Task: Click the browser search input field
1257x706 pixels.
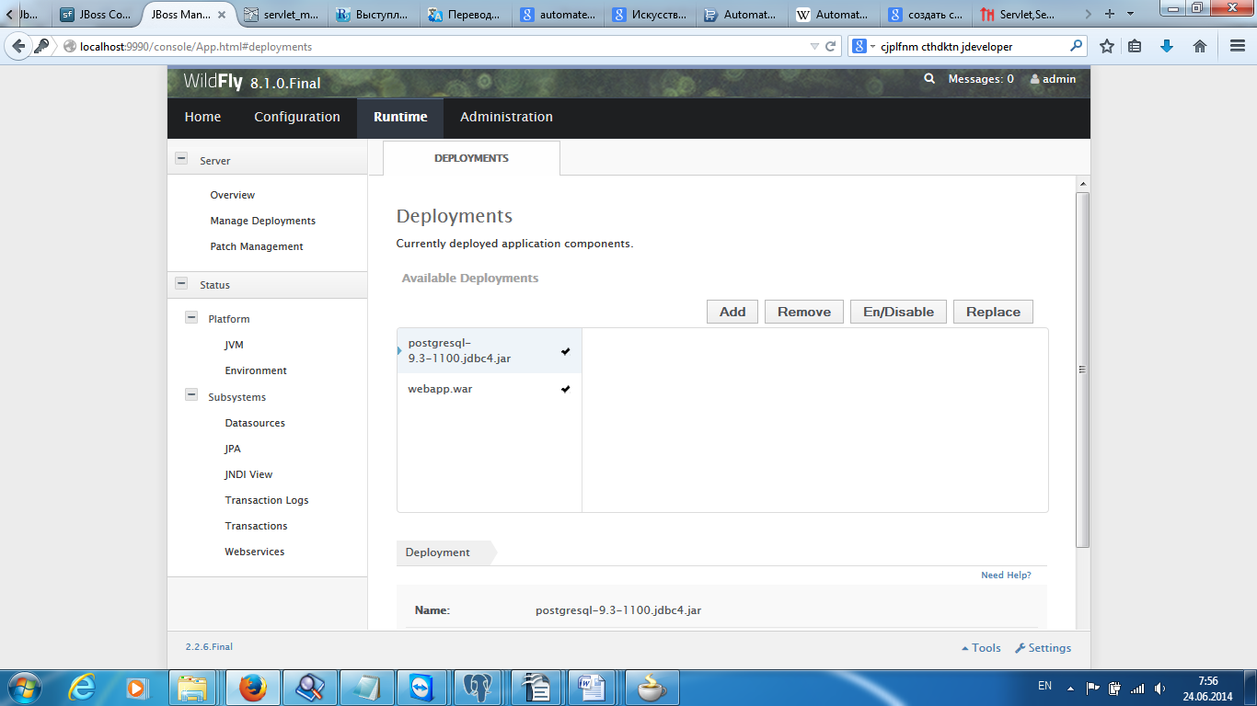Action: pyautogui.click(x=974, y=46)
